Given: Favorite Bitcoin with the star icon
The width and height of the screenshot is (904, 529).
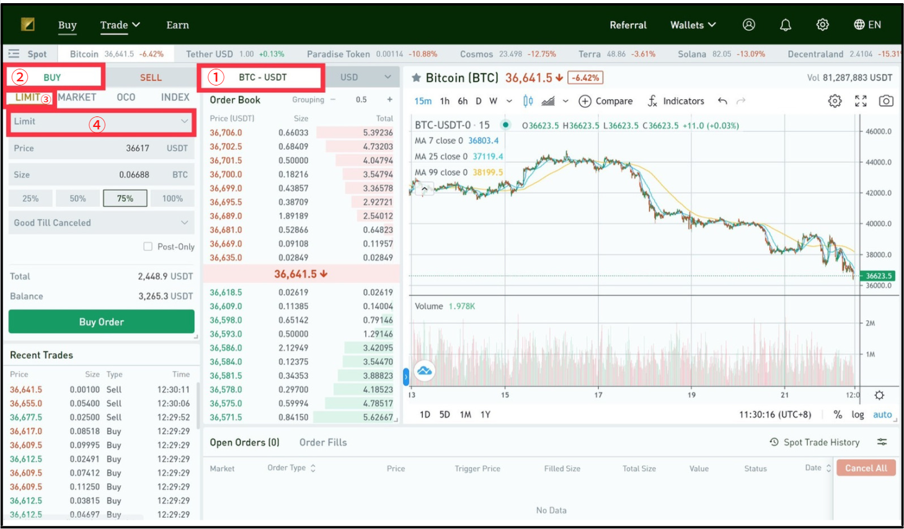Looking at the screenshot, I should pos(417,78).
